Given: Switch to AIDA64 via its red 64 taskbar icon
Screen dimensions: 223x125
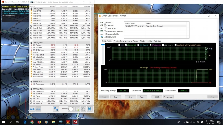Looking at the screenshot, I should point(75,122).
